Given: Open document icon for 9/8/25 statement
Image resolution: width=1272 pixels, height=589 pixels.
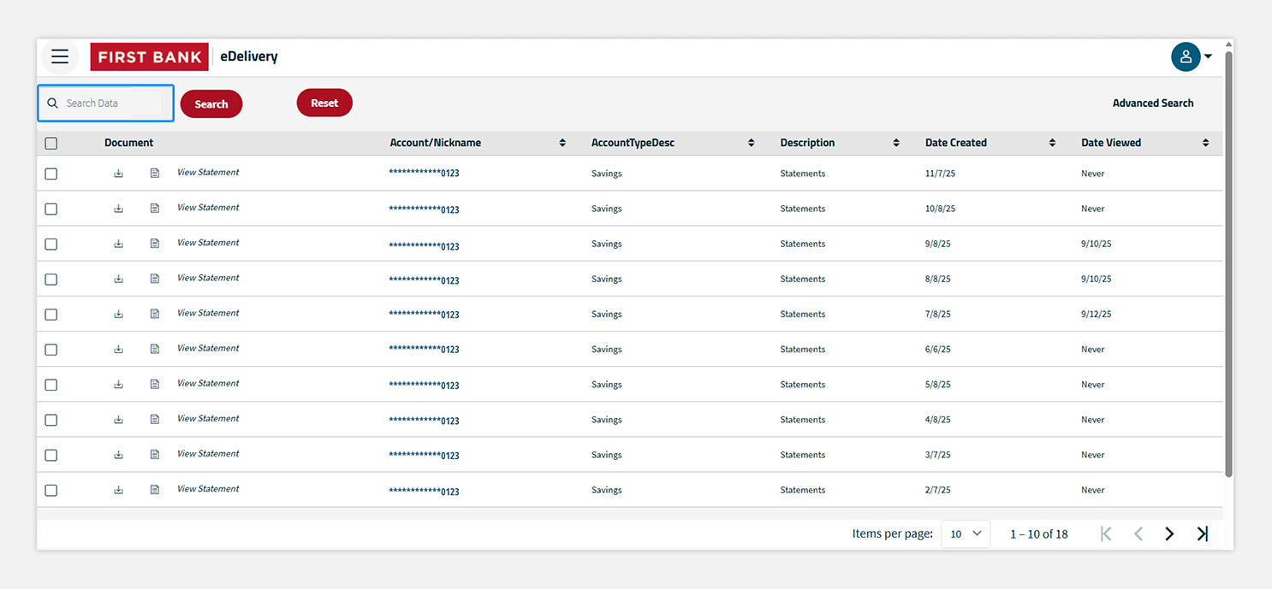Looking at the screenshot, I should point(155,244).
